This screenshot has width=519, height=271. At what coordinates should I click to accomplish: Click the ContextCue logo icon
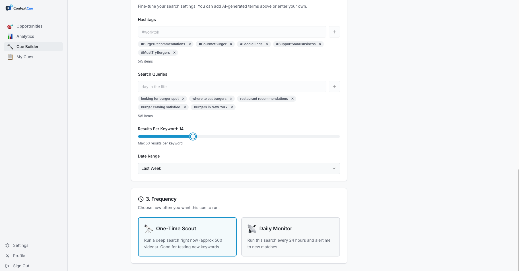(x=9, y=8)
